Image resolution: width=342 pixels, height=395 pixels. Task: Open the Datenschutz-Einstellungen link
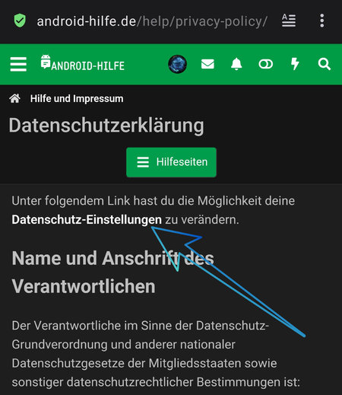point(87,220)
